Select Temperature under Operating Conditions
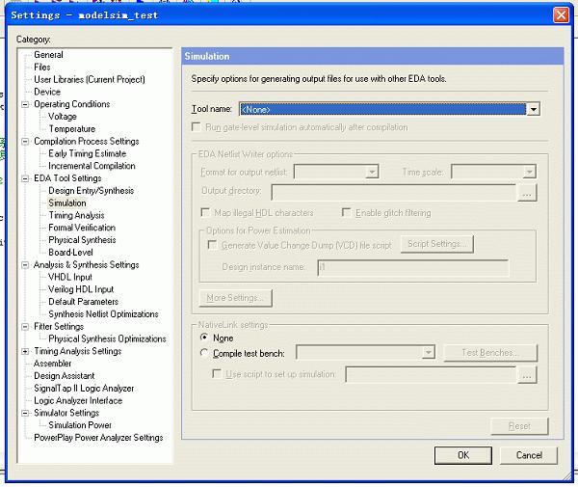The height and width of the screenshot is (487, 578). coord(72,129)
